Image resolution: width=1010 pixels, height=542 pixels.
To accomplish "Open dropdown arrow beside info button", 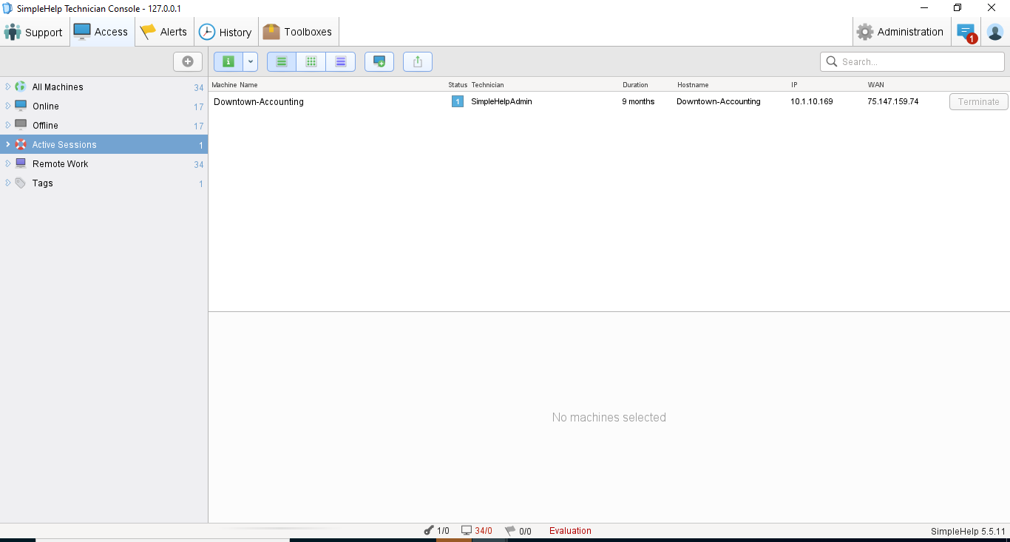I will click(251, 62).
